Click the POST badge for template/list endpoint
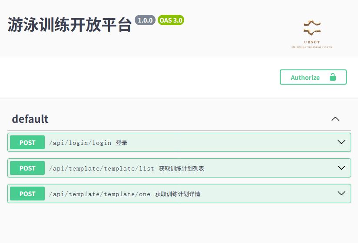 pos(27,168)
